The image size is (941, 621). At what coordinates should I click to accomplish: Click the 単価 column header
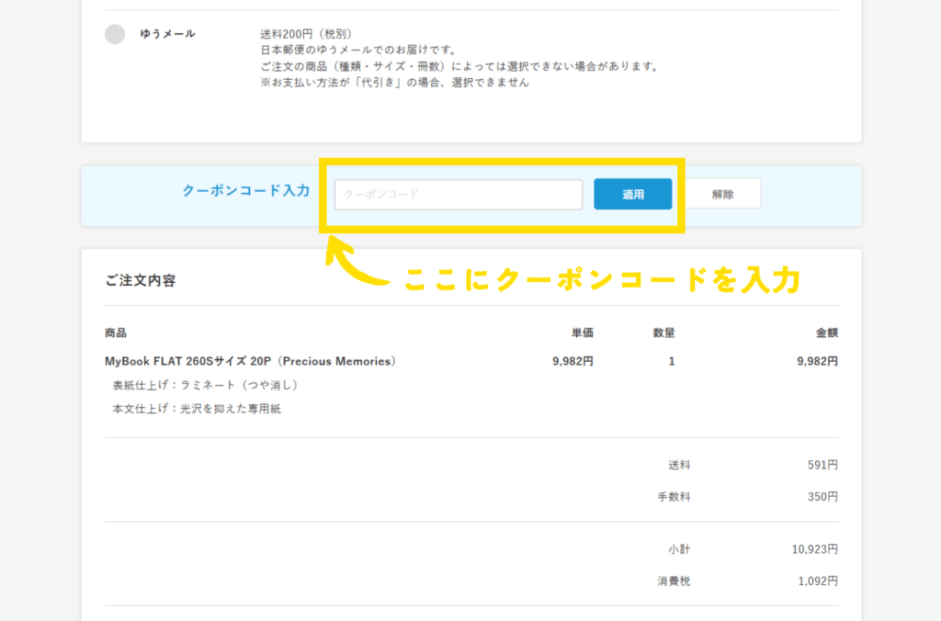click(x=582, y=333)
